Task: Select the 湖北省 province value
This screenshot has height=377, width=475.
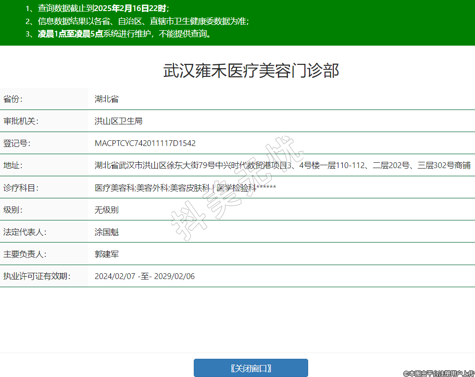Action: tap(106, 99)
